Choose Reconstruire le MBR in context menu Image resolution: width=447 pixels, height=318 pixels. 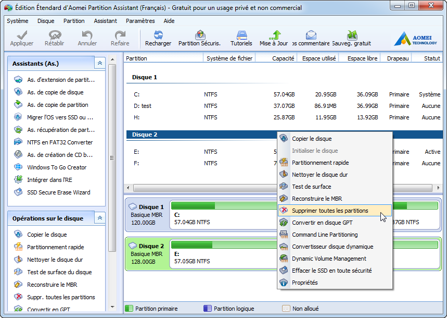pyautogui.click(x=335, y=199)
